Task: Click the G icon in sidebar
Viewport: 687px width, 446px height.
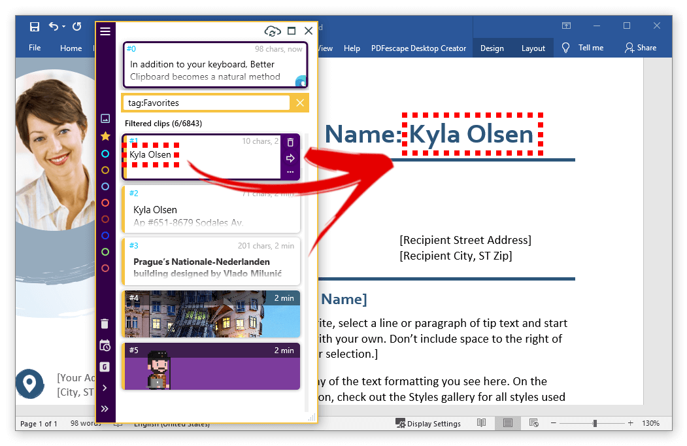Action: [x=105, y=367]
